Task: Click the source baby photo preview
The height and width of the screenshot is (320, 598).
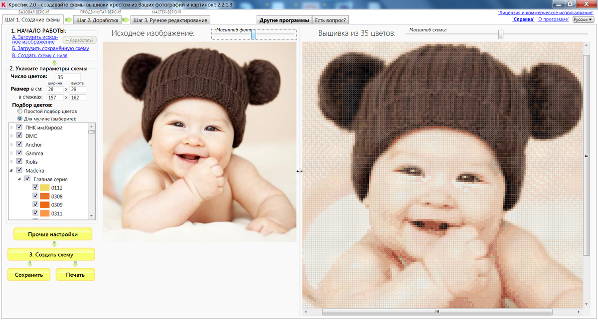Action: (x=199, y=142)
